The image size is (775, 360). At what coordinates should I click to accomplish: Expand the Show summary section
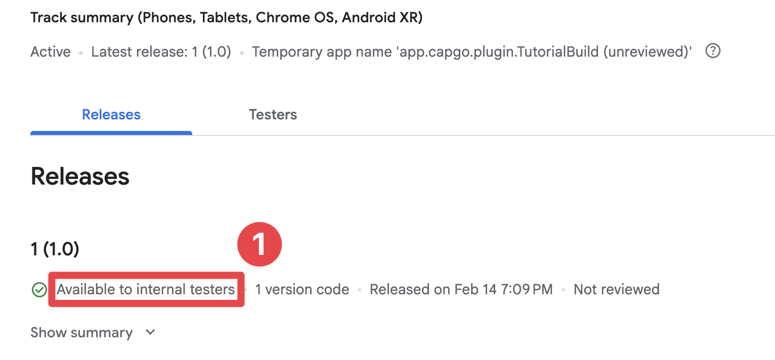point(81,332)
